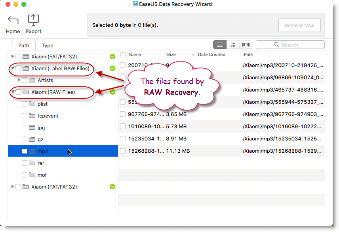Click path /Xiaomi/mp3/555944-575337_...
The height and width of the screenshot is (232, 339).
(x=283, y=102)
